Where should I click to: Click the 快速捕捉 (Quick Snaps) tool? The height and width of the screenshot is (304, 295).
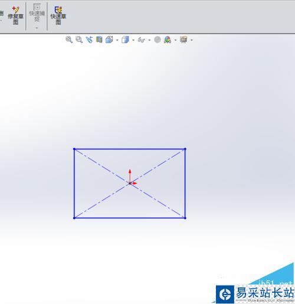[37, 12]
